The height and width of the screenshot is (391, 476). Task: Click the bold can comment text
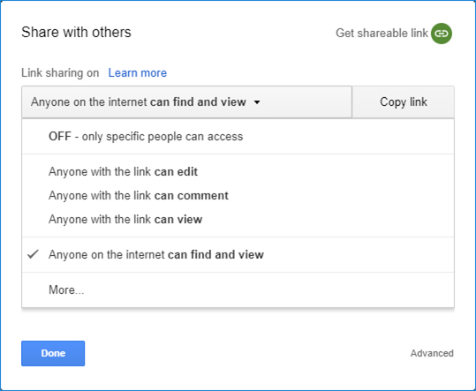coord(192,196)
